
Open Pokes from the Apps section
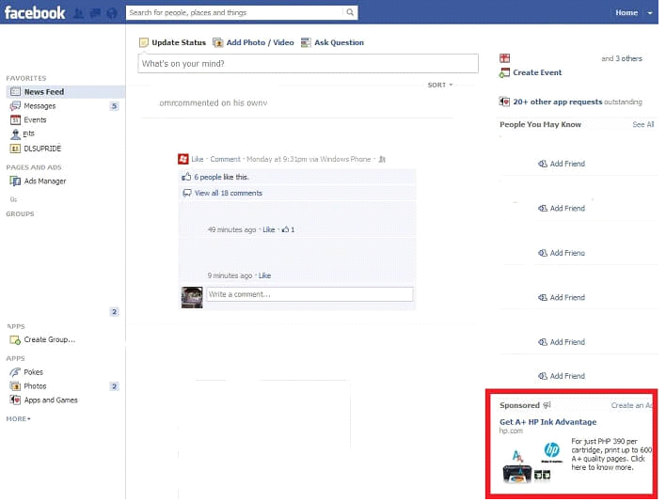33,372
